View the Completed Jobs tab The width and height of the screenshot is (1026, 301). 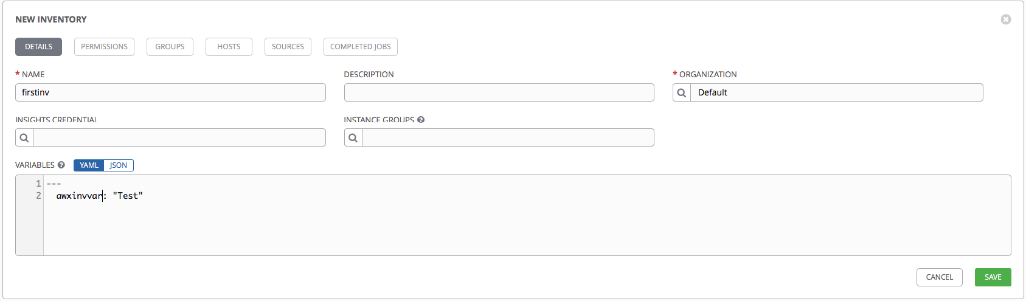coord(361,47)
